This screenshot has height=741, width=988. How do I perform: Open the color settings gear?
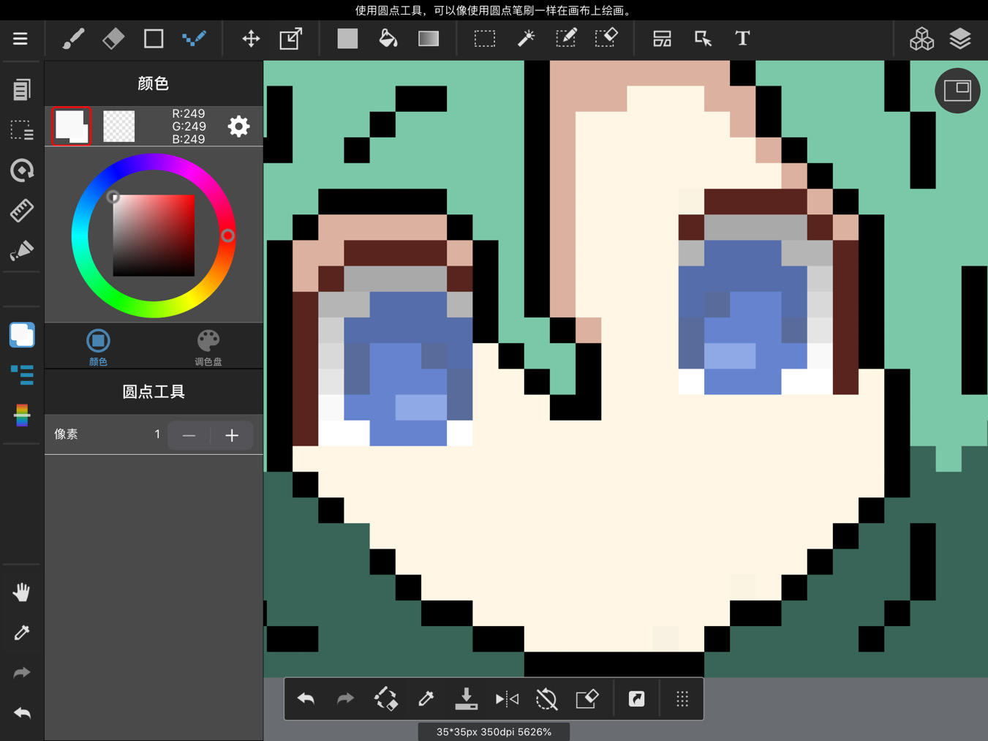point(238,127)
